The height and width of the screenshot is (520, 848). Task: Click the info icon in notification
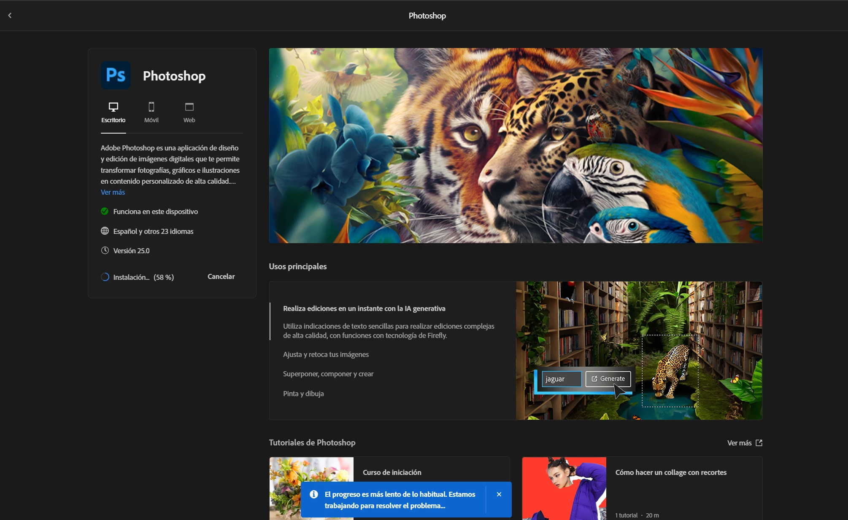pyautogui.click(x=313, y=494)
